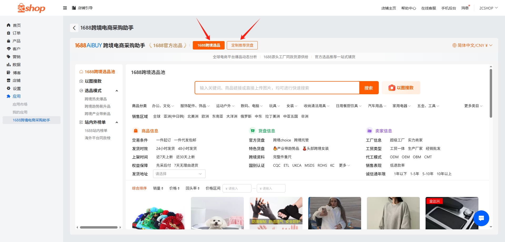Expand the language and currency dropdown
This screenshot has height=242, width=505.
[472, 45]
